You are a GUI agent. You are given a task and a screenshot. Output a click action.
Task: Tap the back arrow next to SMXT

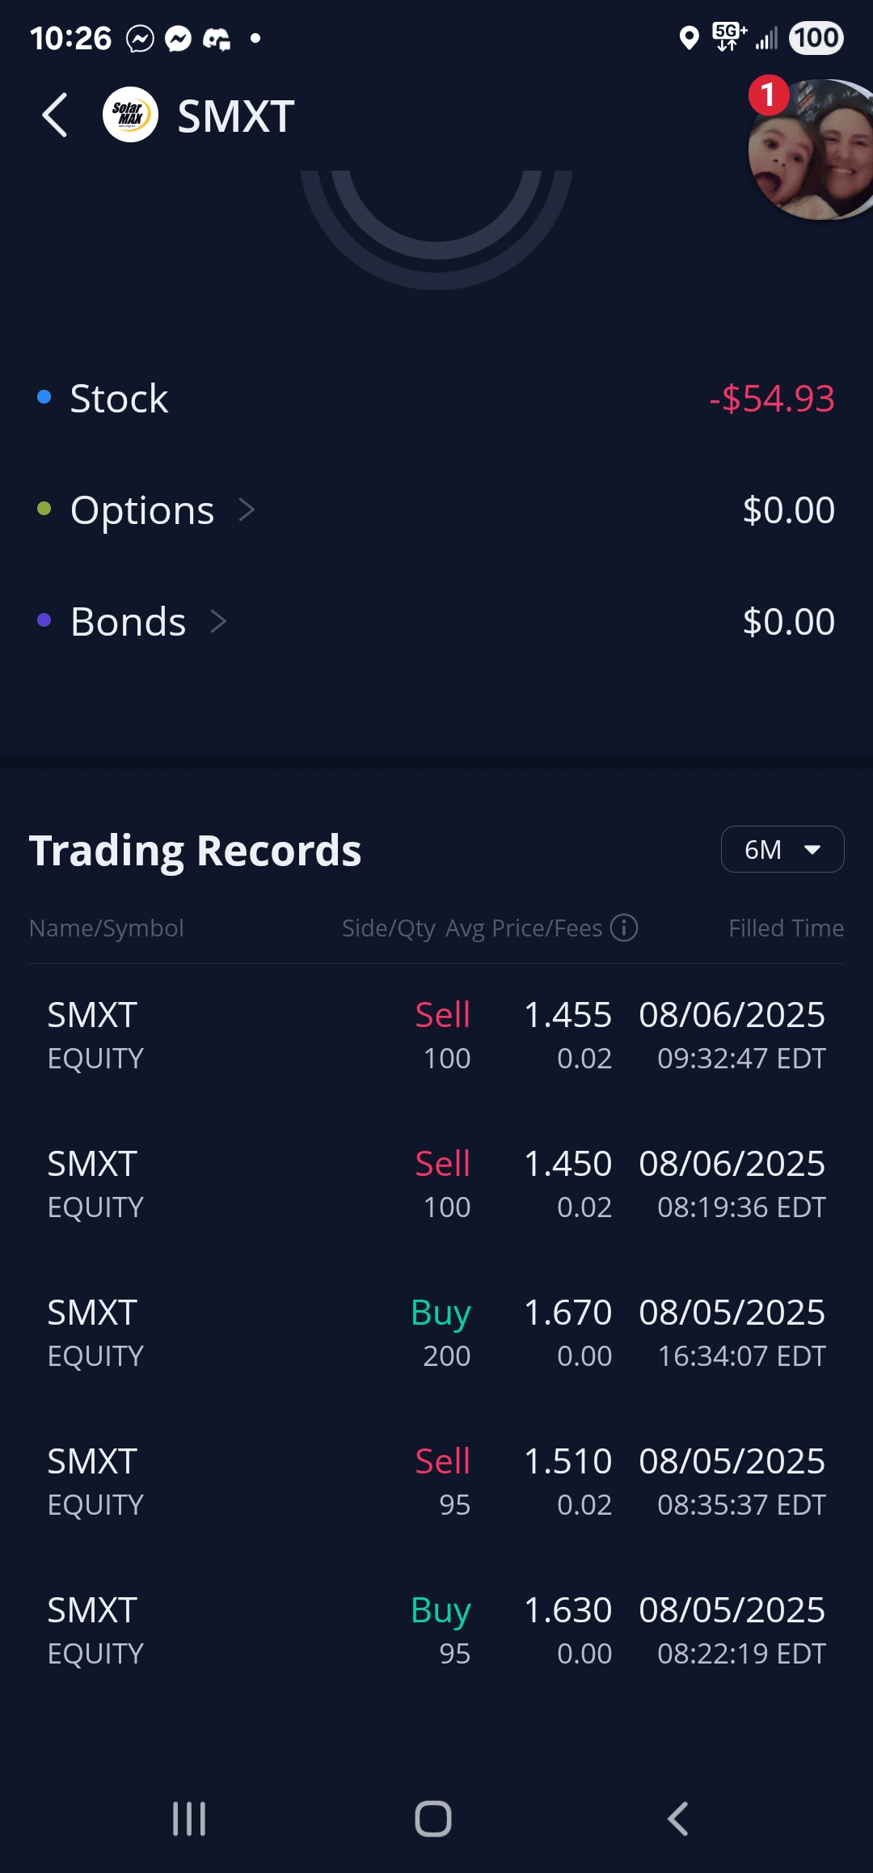(x=55, y=116)
